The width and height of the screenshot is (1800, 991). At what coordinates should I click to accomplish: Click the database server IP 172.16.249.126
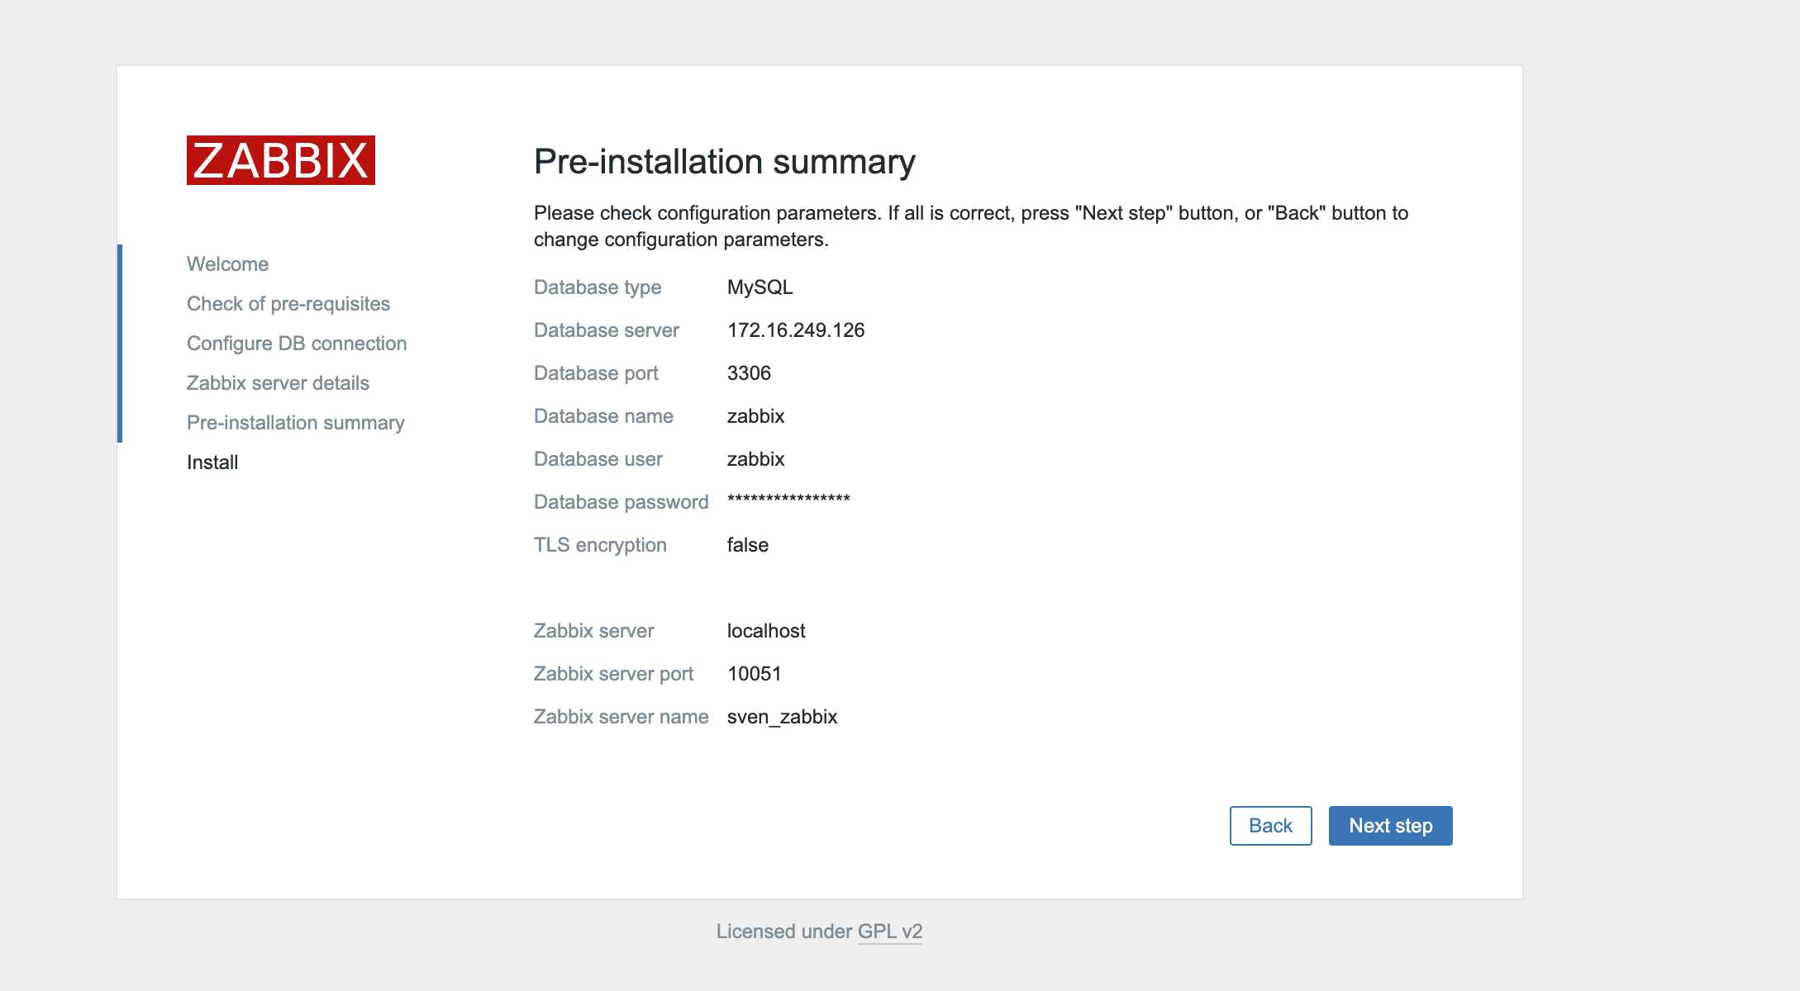(795, 330)
